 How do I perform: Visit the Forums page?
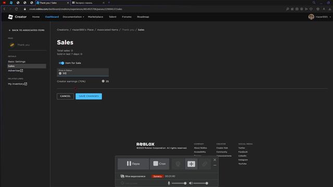pos(126,17)
